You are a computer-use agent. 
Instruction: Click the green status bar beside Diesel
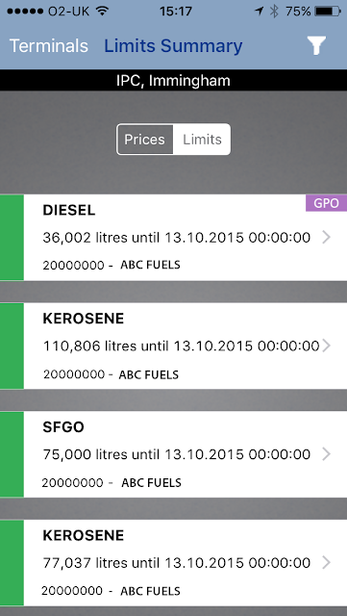coord(12,238)
